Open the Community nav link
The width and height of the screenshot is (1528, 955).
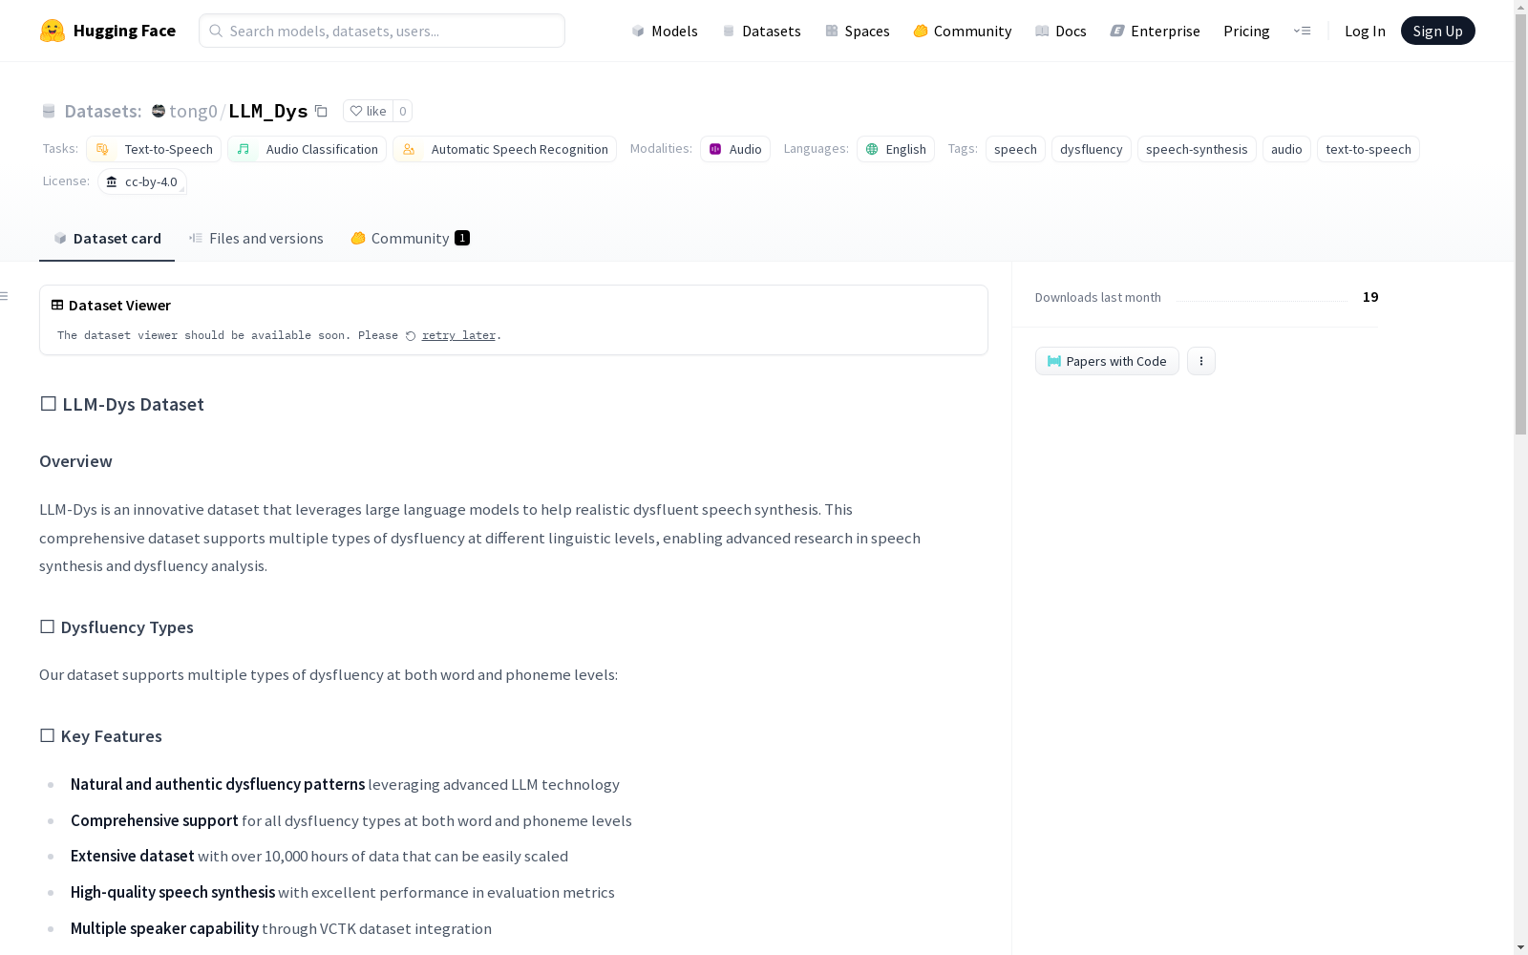pos(963,31)
